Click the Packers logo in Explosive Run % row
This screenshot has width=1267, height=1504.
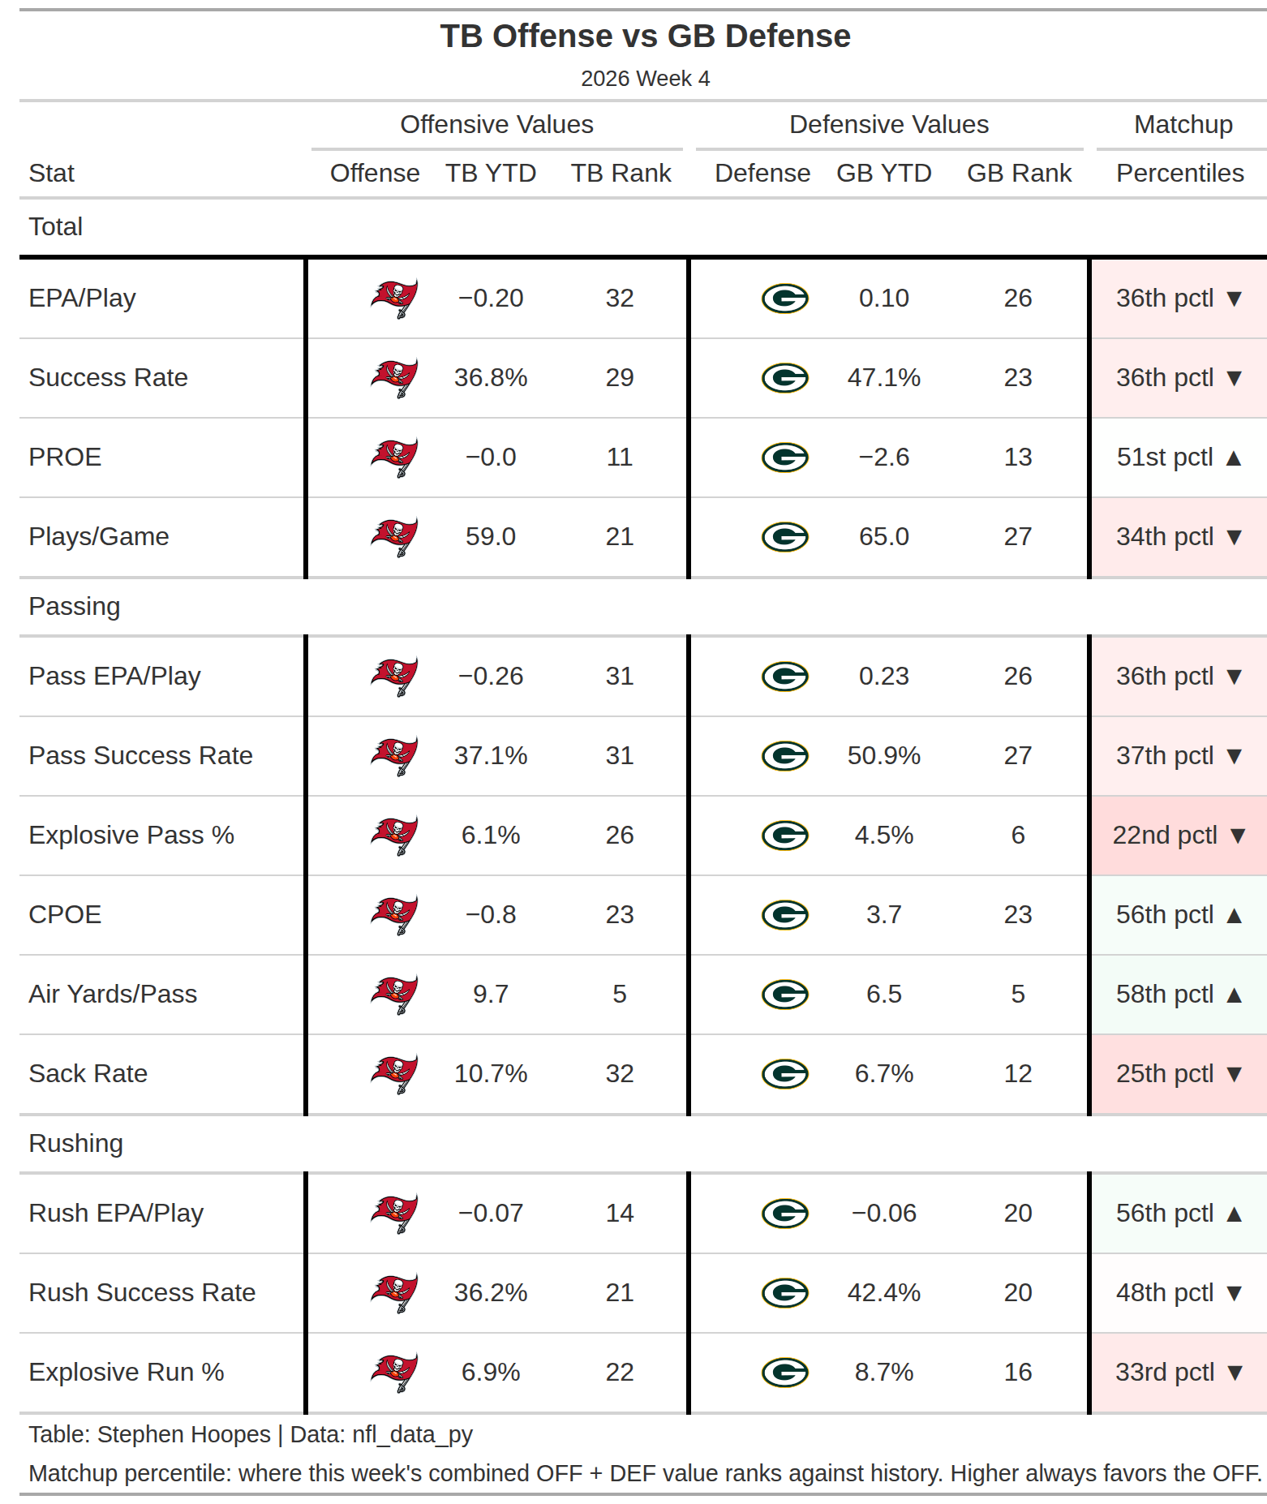click(785, 1373)
